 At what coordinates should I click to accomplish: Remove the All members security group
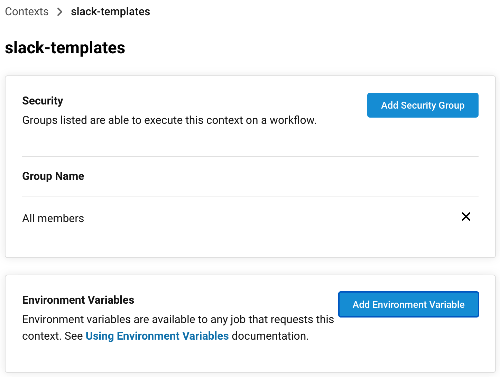pyautogui.click(x=466, y=217)
